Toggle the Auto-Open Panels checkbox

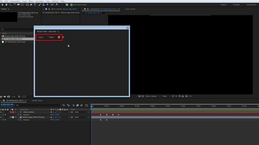(x=72, y=5)
